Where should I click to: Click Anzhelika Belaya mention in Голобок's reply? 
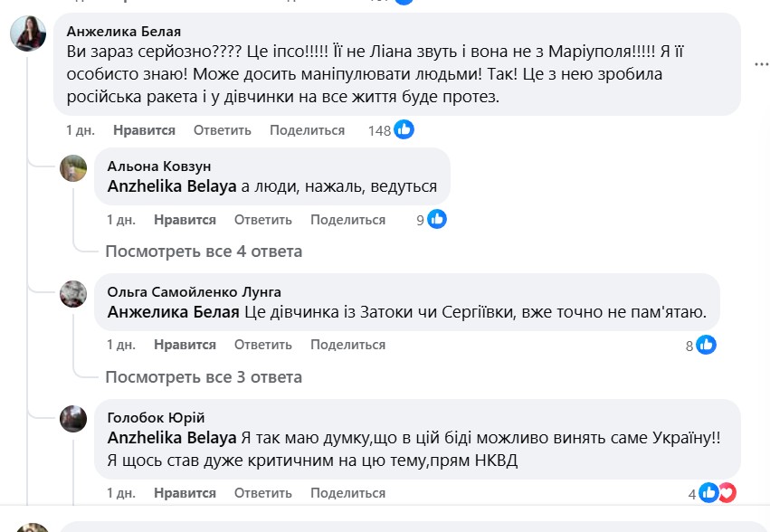tap(172, 439)
